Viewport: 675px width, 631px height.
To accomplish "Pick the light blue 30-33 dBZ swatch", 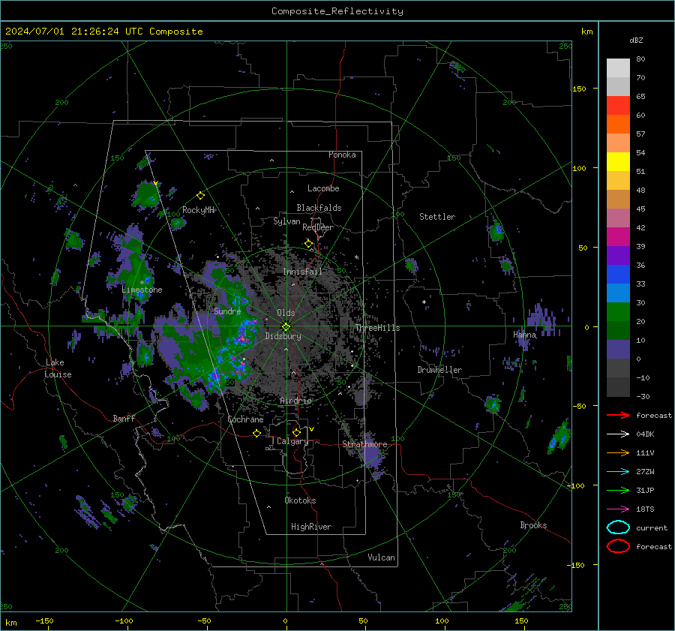I will [x=618, y=293].
